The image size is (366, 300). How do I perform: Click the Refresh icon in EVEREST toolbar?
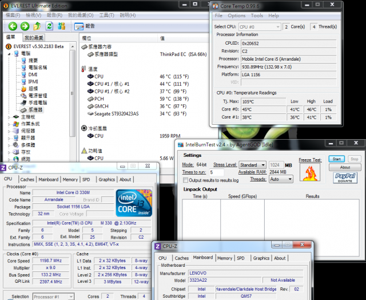click(x=49, y=26)
